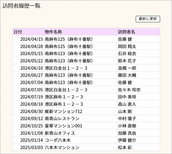Click 南麻布123 property on 2024/05/22 row
Image resolution: width=172 pixels, height=154 pixels.
tap(69, 61)
